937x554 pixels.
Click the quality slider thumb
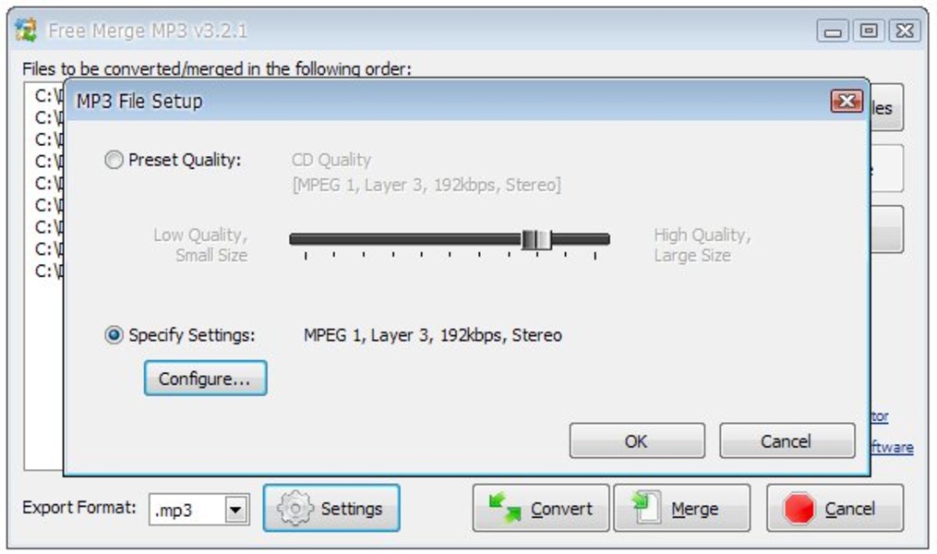pyautogui.click(x=536, y=240)
